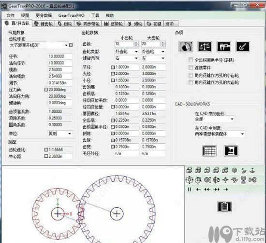Click the 径节 input field showing 10.00000
The height and width of the screenshot is (243, 266).
pyautogui.click(x=60, y=56)
